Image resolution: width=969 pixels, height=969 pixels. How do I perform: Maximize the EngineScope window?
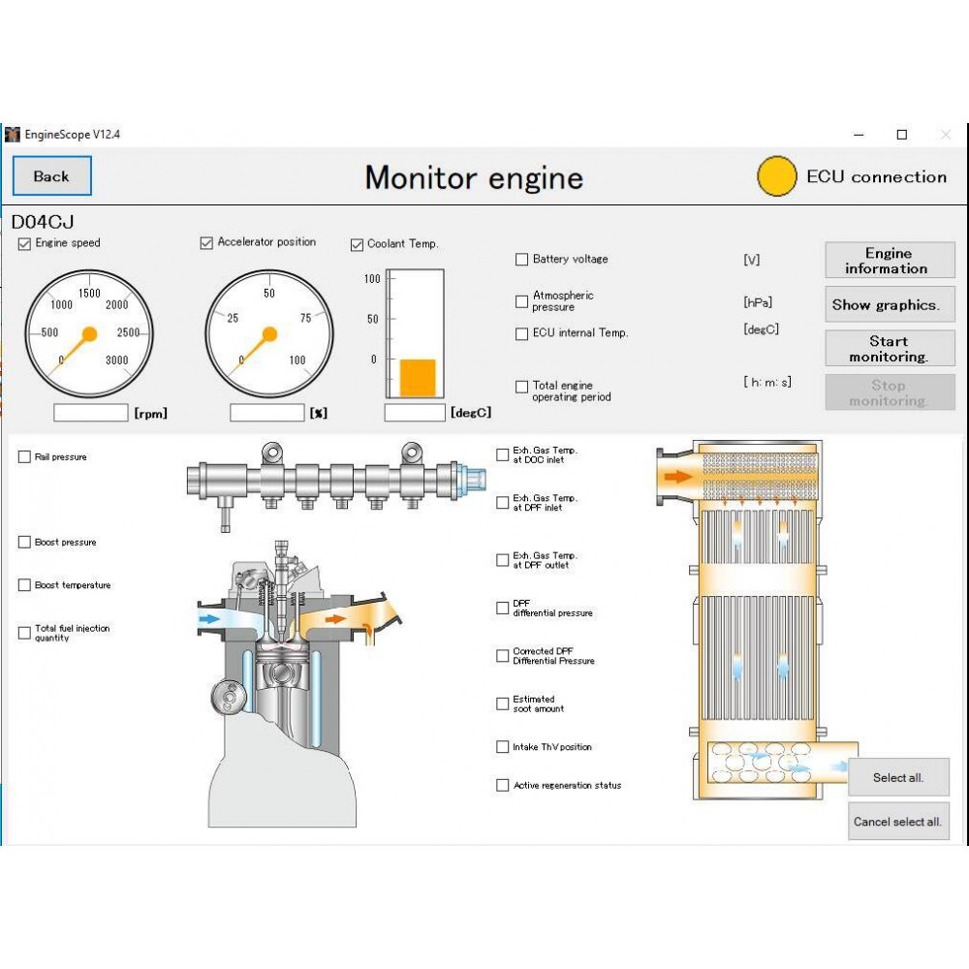click(901, 134)
